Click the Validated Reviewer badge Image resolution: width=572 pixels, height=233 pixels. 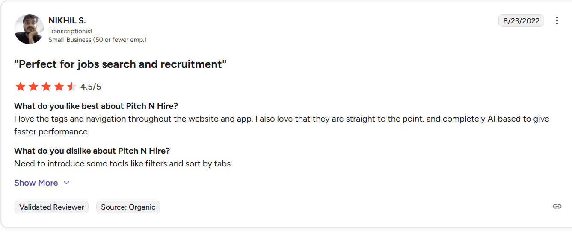(51, 207)
